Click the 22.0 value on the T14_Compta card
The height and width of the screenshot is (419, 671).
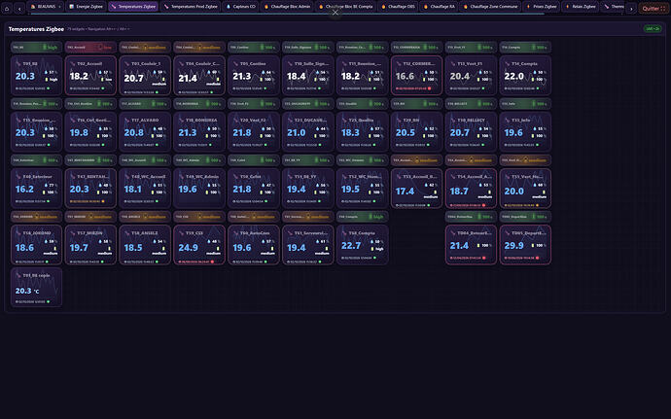tap(513, 76)
